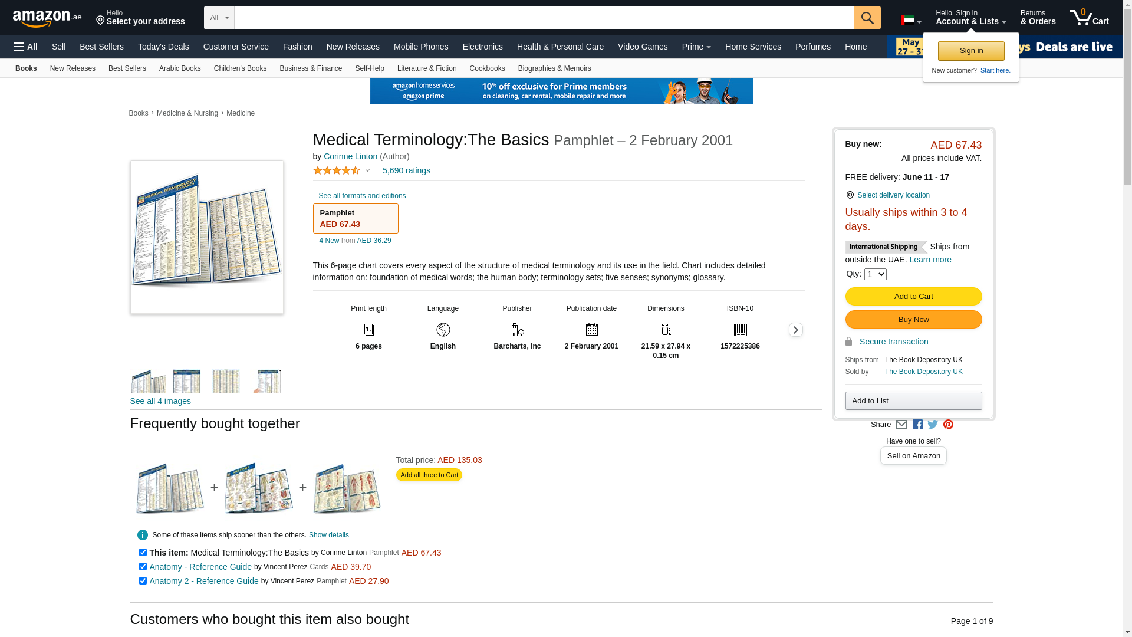Share via the Facebook icon

point(917,425)
